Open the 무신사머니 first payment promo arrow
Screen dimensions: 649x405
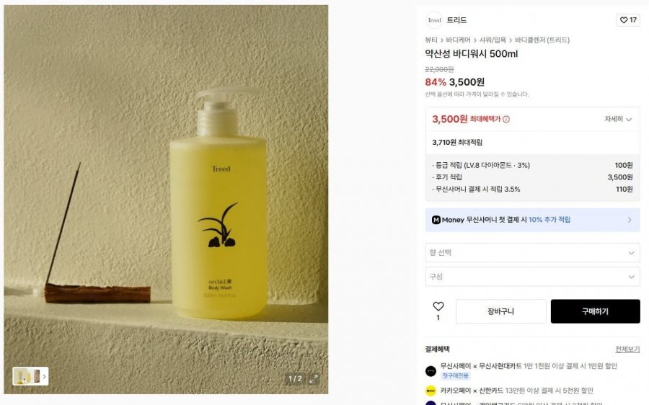click(629, 220)
